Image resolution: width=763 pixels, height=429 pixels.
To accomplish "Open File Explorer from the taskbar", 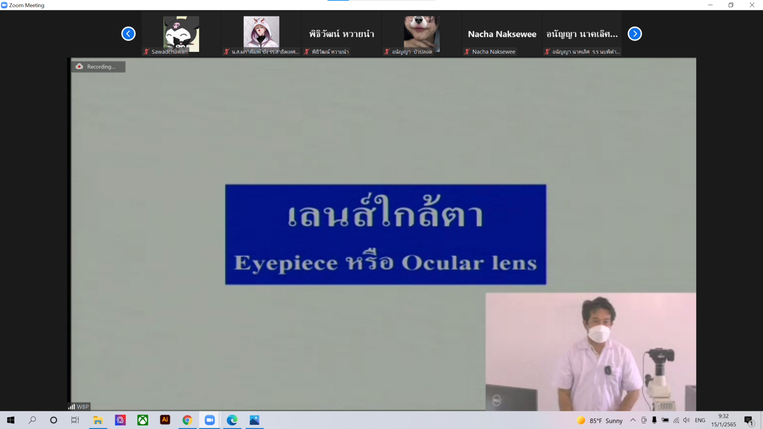I will 98,420.
